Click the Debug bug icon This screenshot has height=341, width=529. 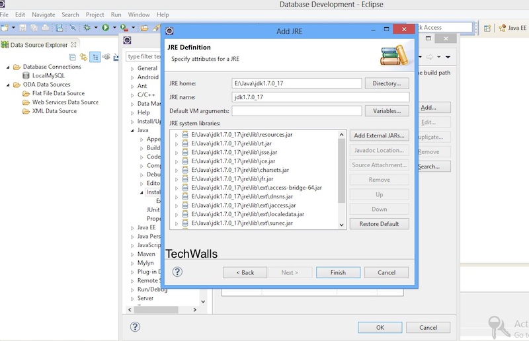87,28
